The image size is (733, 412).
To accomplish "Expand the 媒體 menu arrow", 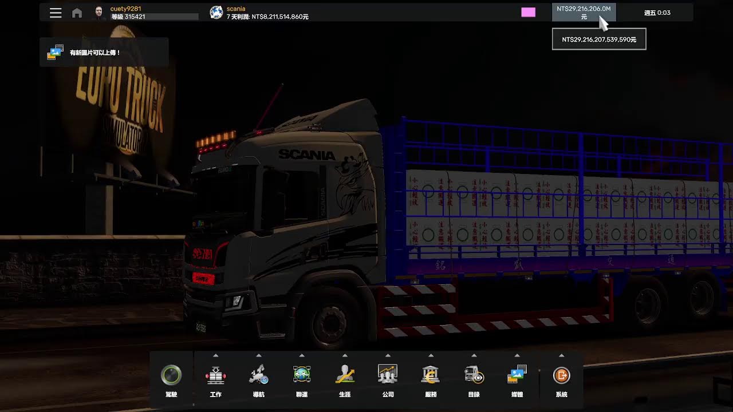I will (517, 355).
